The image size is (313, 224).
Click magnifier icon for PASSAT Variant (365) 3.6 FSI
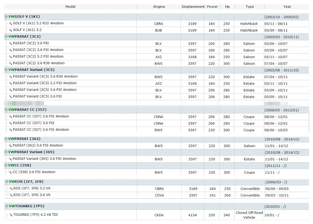tap(10, 159)
